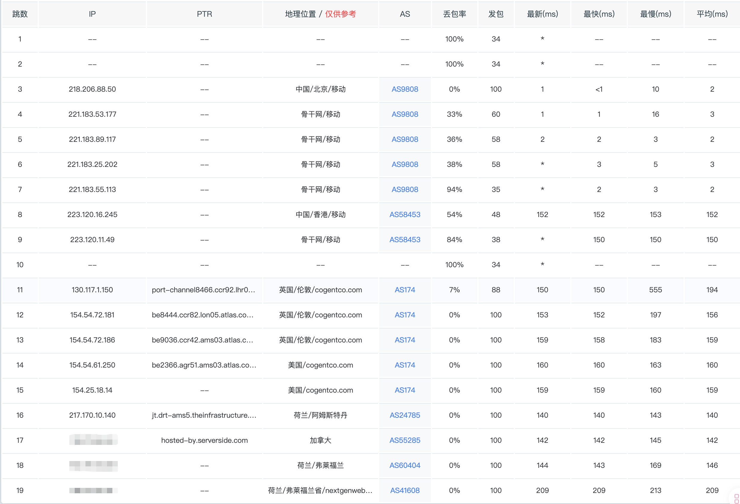Click the blurred IP in hop 19 row
740x504 pixels.
pos(93,490)
